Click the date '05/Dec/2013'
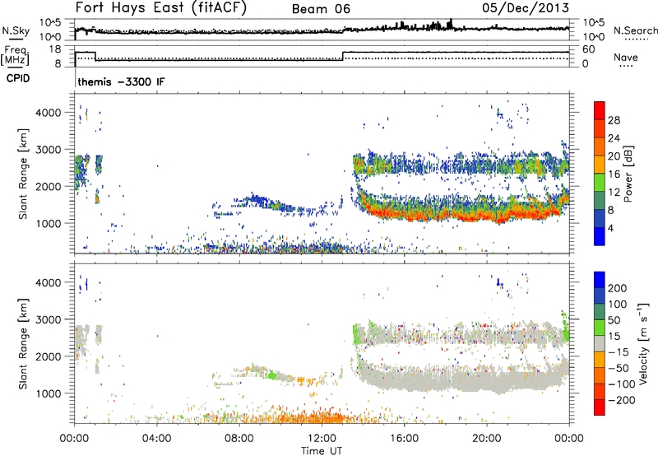This screenshot has height=456, width=658. [526, 7]
